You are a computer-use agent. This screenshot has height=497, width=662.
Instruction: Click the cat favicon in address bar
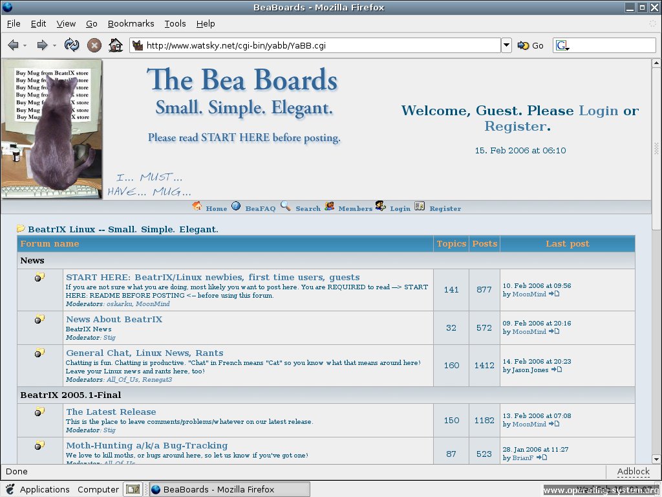(138, 45)
